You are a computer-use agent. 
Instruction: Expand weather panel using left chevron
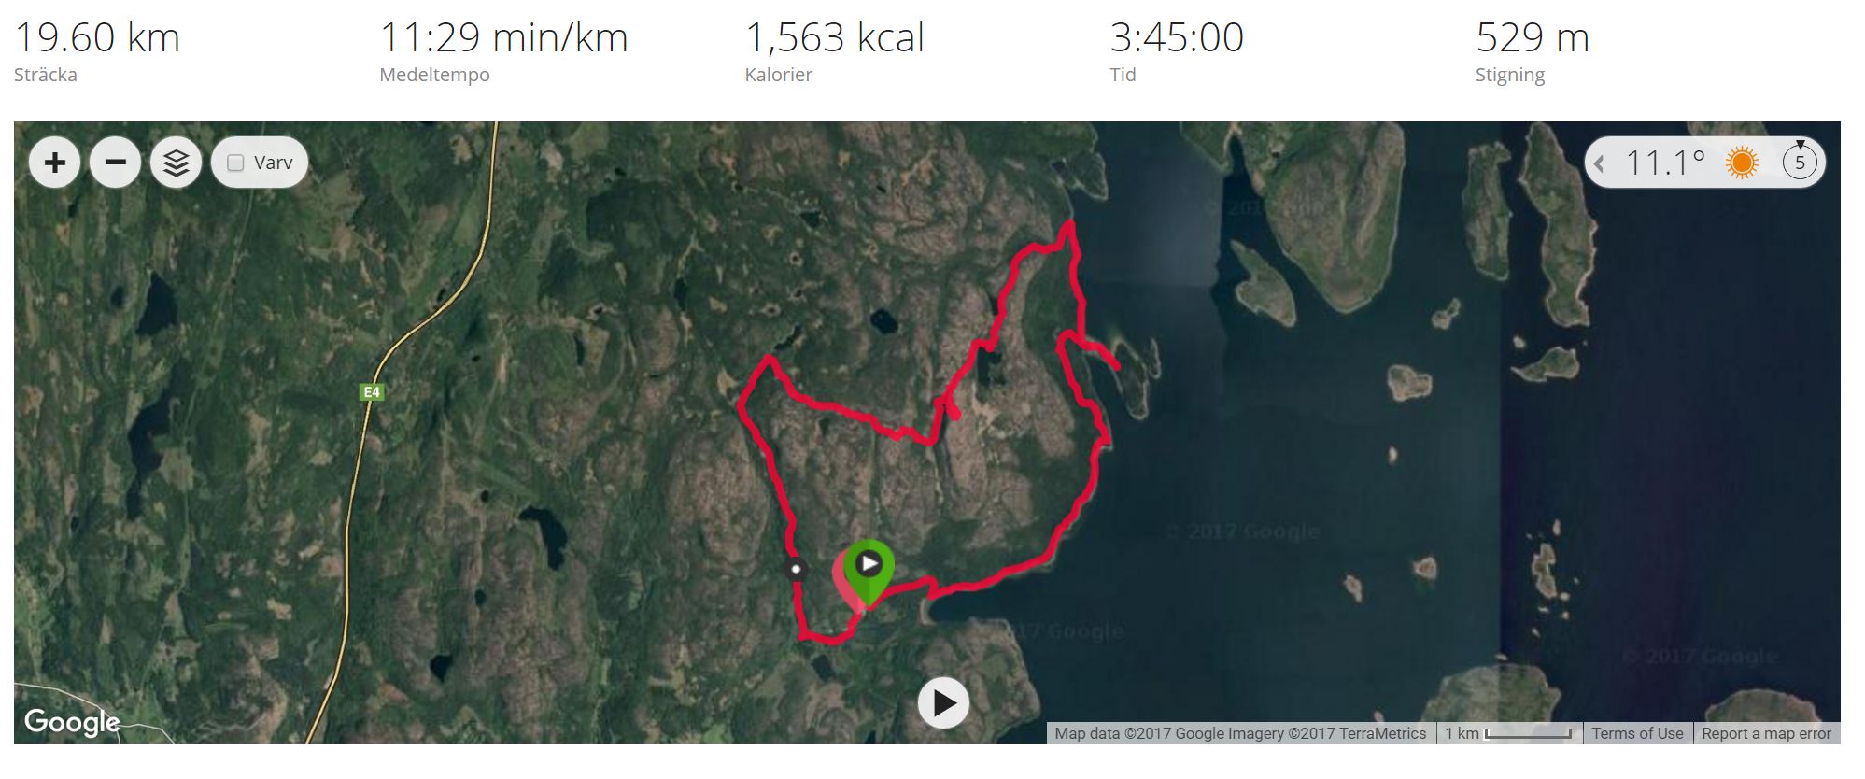pyautogui.click(x=1600, y=163)
